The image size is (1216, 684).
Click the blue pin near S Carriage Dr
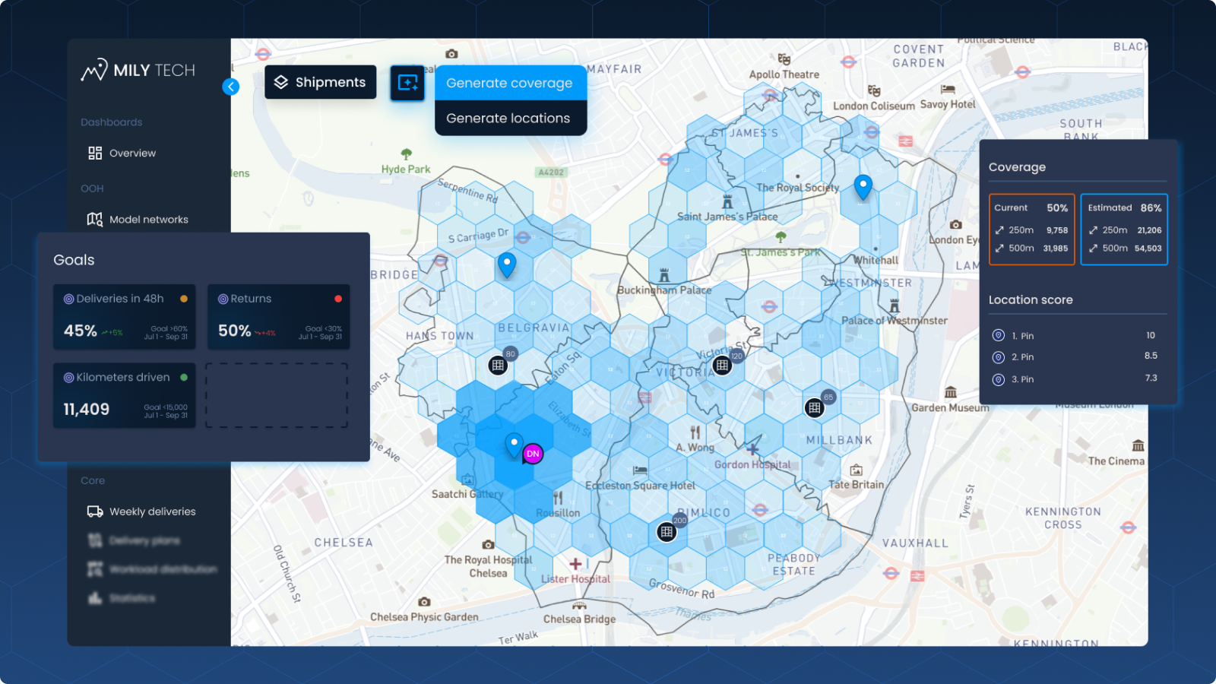pyautogui.click(x=507, y=265)
